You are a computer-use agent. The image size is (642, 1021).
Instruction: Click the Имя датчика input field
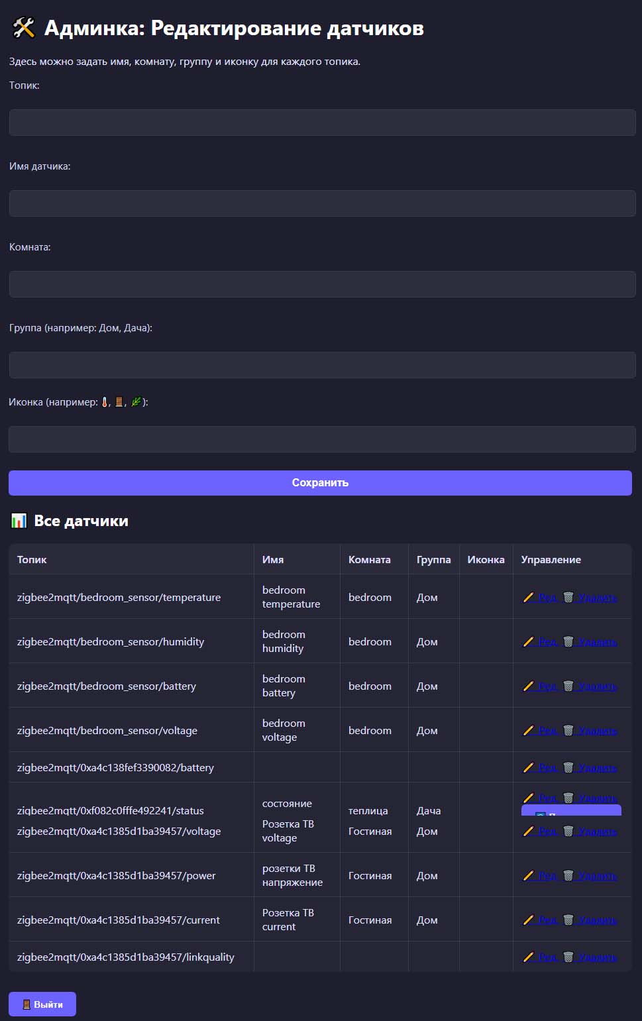pyautogui.click(x=321, y=203)
